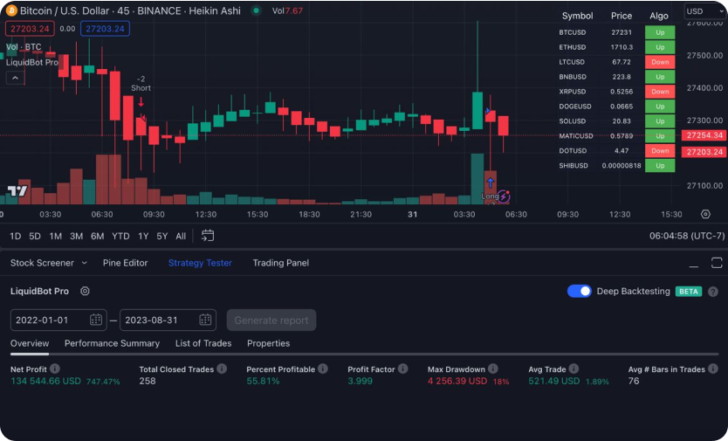Click the Net Profit info icon
The height and width of the screenshot is (441, 728).
point(55,369)
